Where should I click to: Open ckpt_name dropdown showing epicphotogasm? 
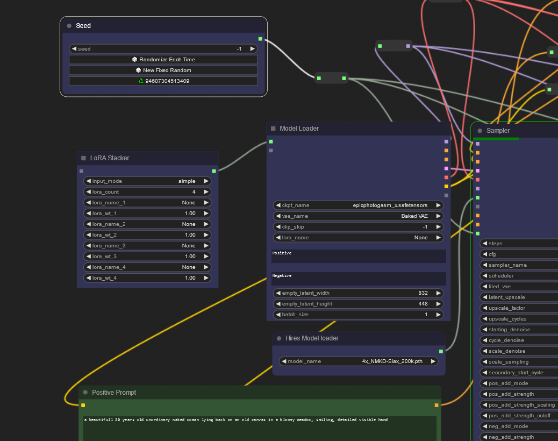click(359, 205)
